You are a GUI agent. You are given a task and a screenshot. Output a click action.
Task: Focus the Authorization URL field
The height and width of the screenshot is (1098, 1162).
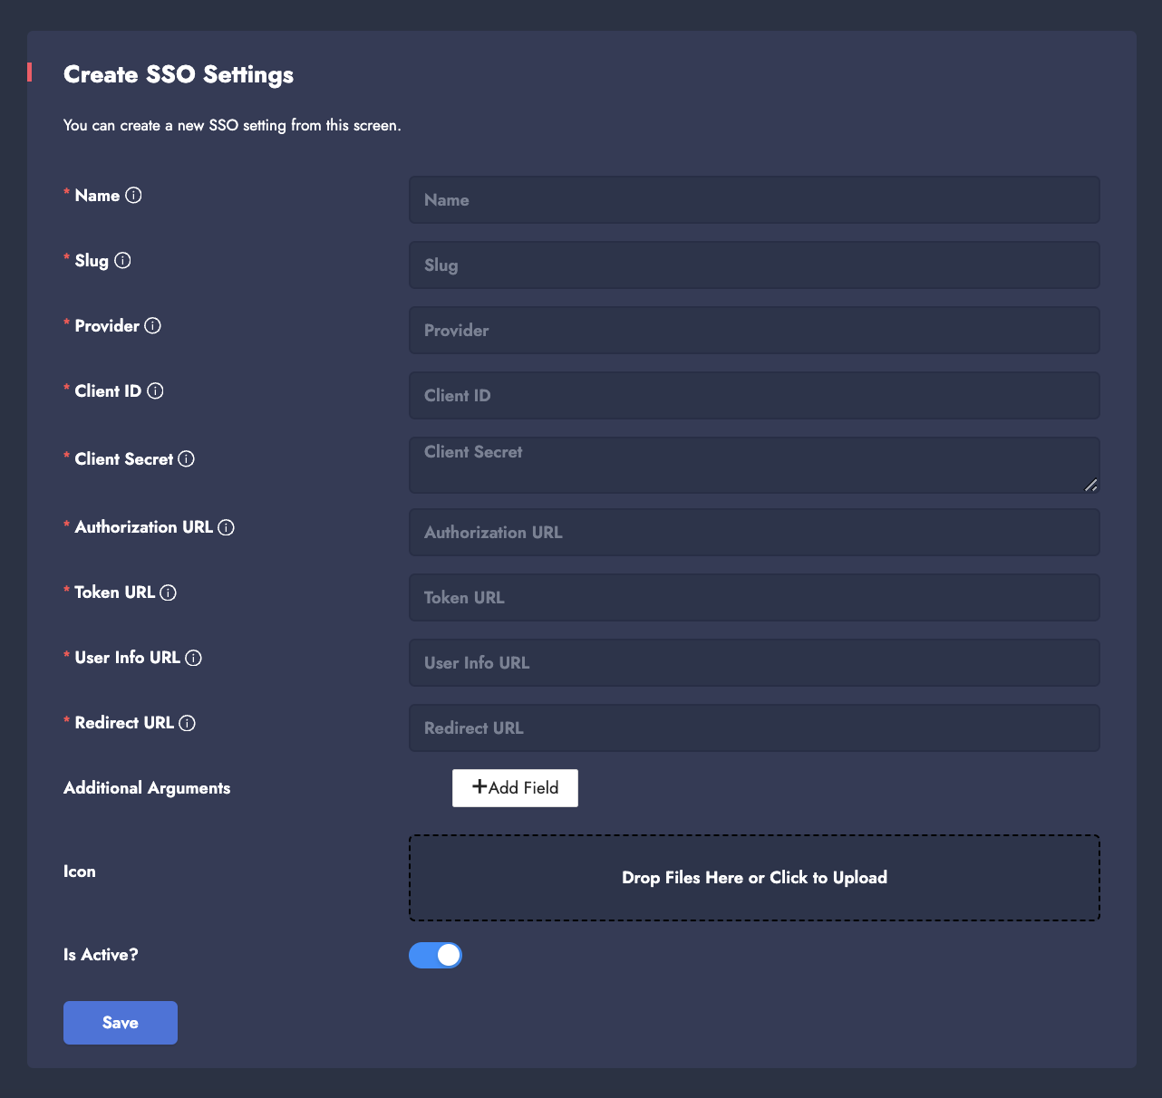click(754, 533)
